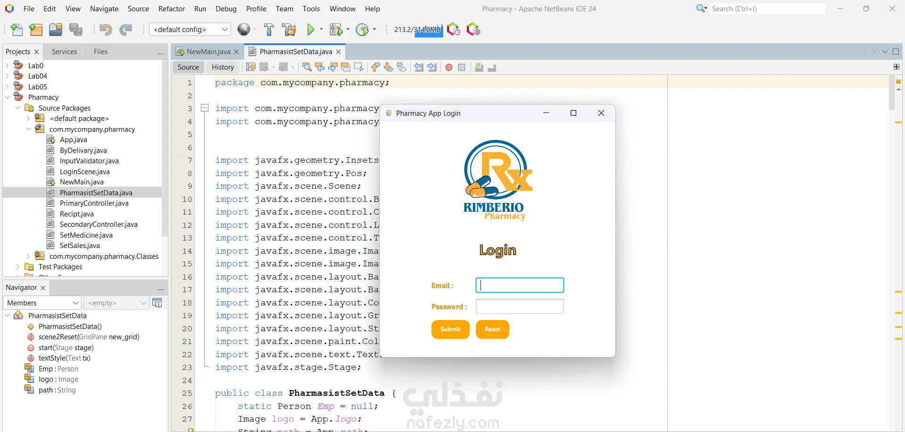Expand the default package node
The height and width of the screenshot is (432, 905).
click(x=28, y=118)
